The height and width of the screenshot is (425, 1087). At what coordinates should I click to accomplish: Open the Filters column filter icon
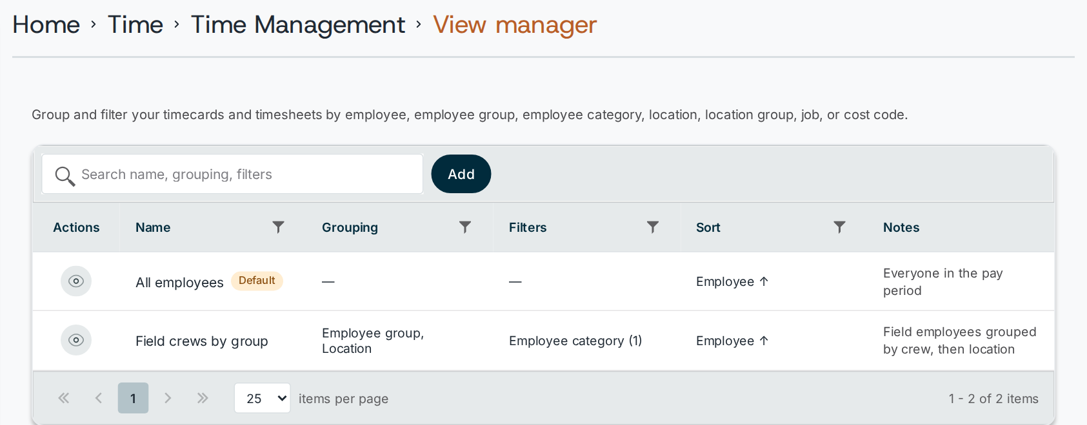click(x=653, y=227)
